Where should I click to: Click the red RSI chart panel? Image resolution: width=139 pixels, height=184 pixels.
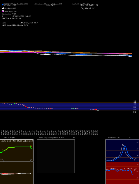[x=122, y=173]
